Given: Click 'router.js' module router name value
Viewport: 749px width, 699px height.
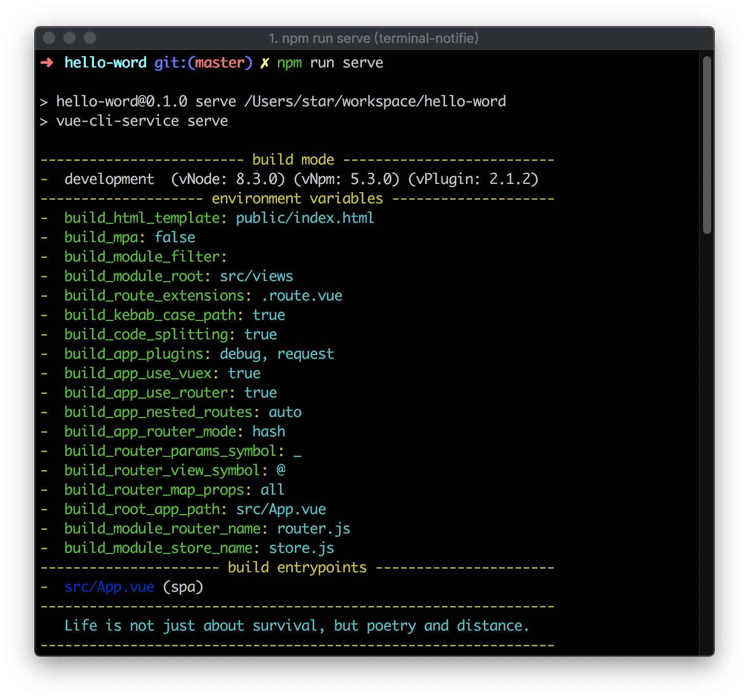Looking at the screenshot, I should pyautogui.click(x=314, y=529).
